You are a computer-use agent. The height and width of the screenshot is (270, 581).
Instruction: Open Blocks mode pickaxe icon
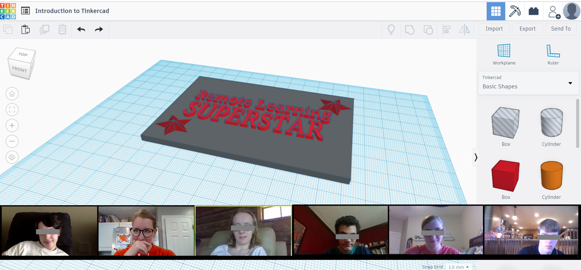(515, 11)
